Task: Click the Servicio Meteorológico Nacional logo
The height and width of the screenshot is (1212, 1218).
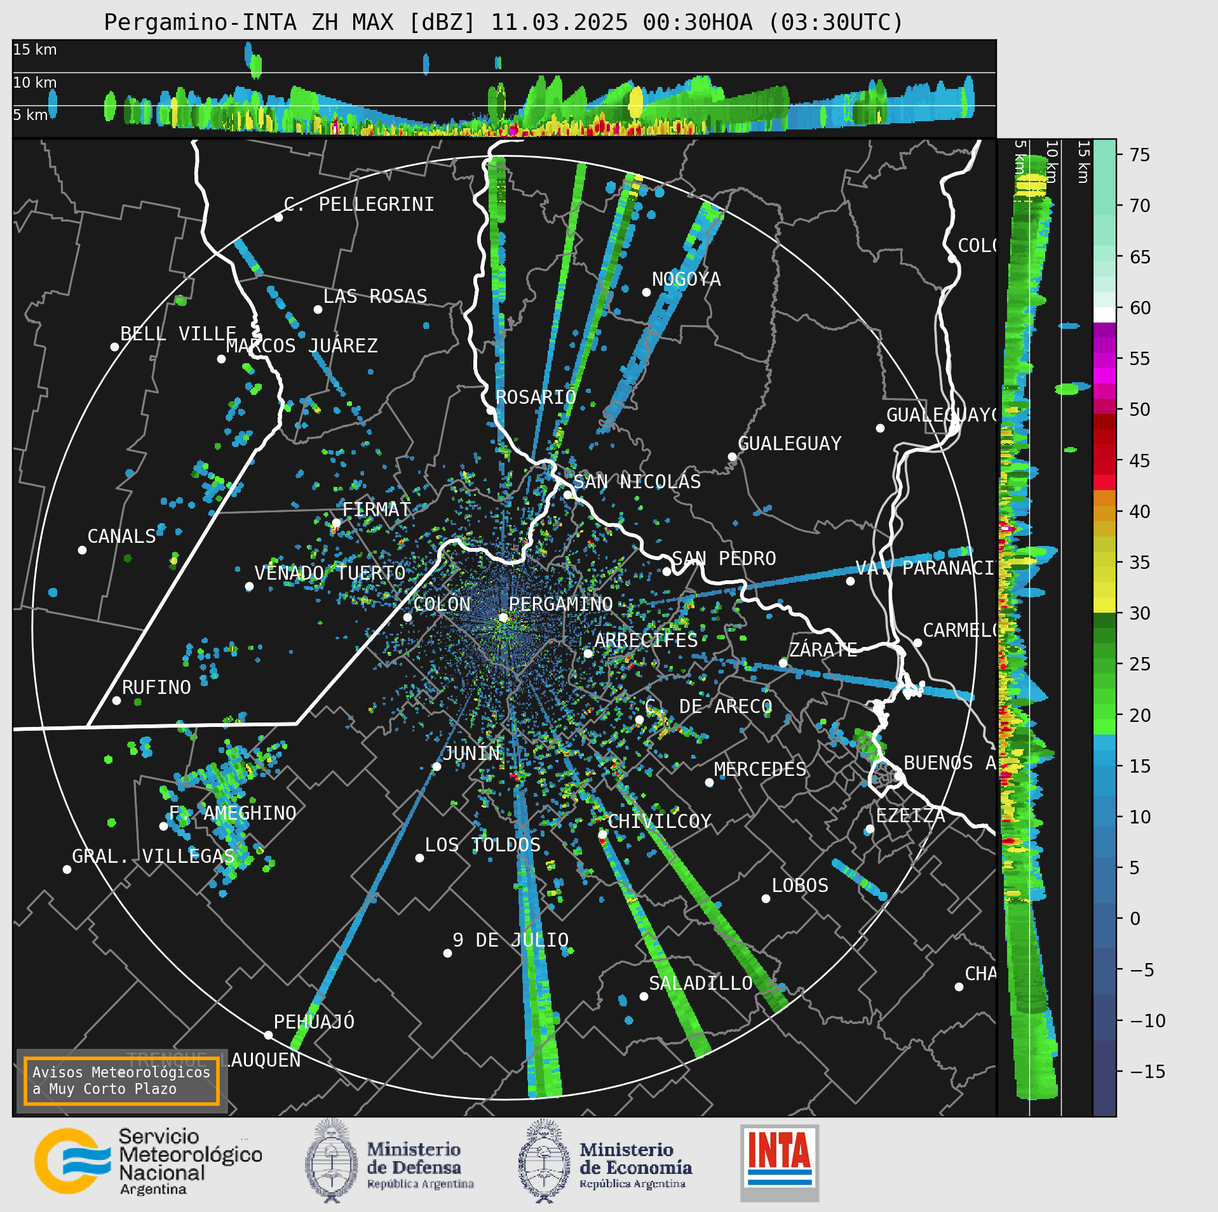Action: pos(148,1161)
